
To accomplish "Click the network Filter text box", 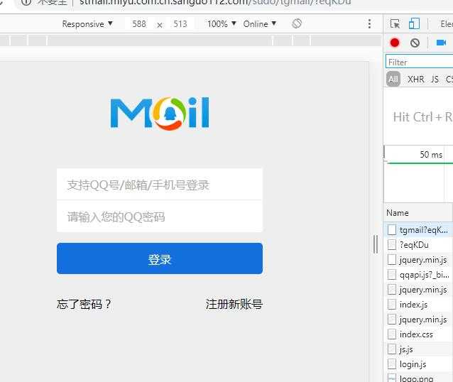I will coord(419,62).
